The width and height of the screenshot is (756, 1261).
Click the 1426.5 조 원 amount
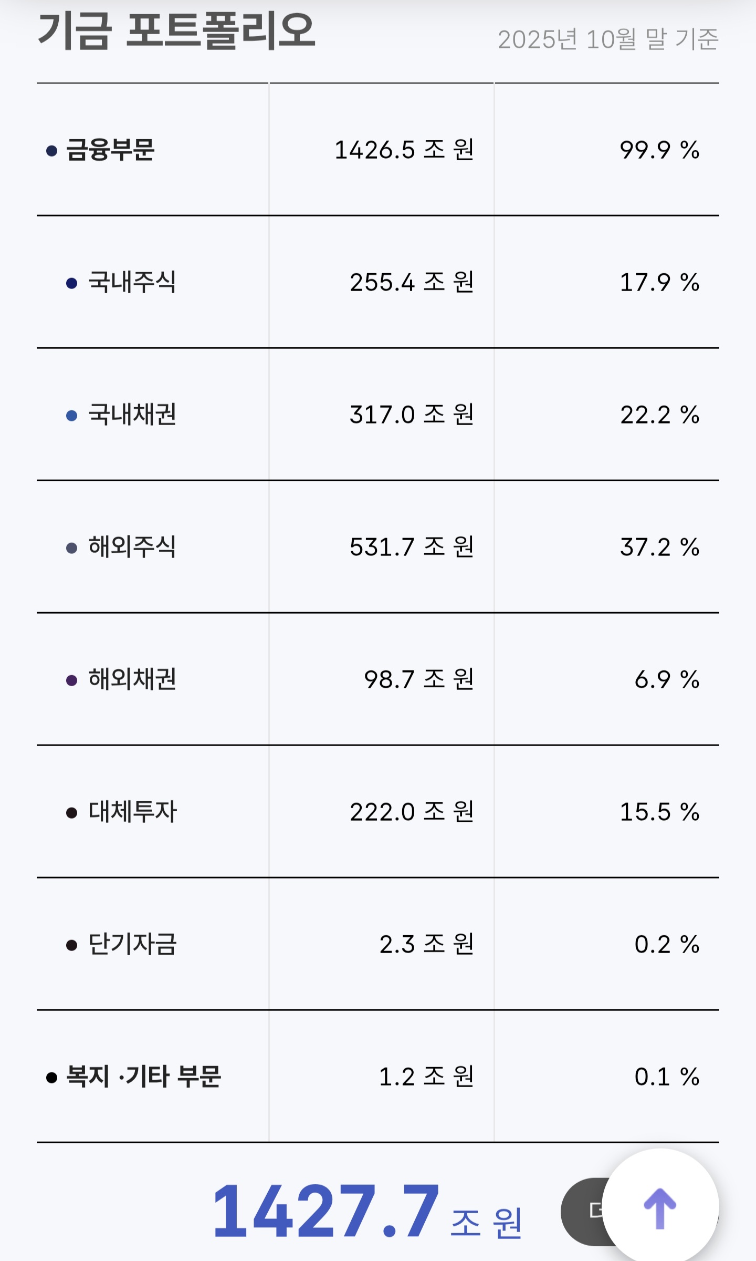tap(404, 150)
